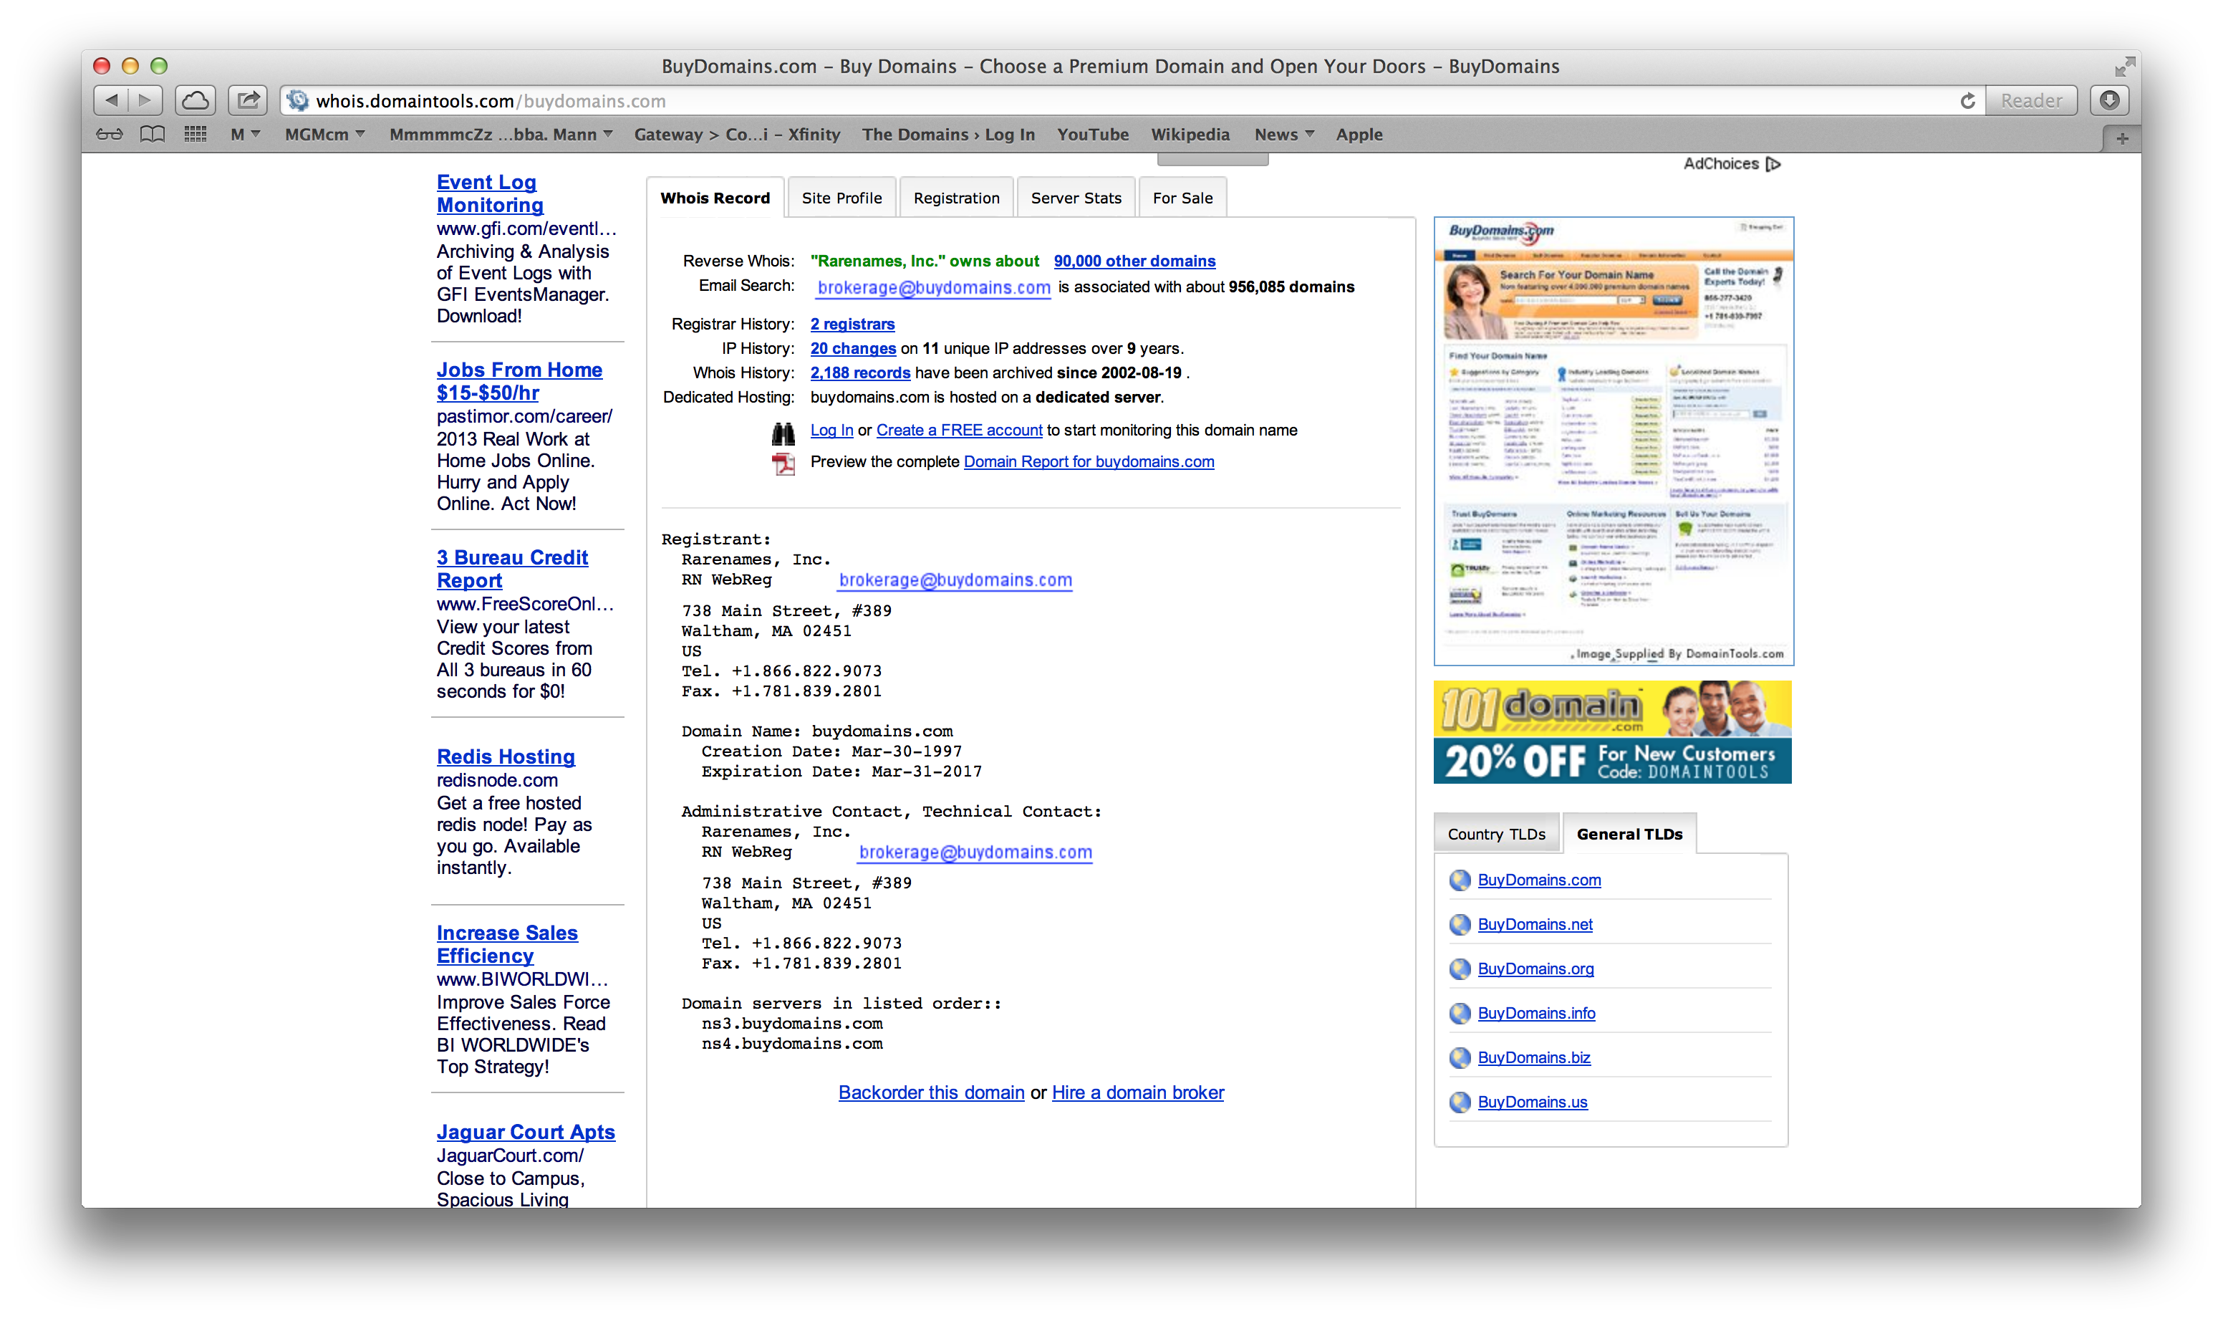Select the Country TLDs tab

click(1496, 834)
